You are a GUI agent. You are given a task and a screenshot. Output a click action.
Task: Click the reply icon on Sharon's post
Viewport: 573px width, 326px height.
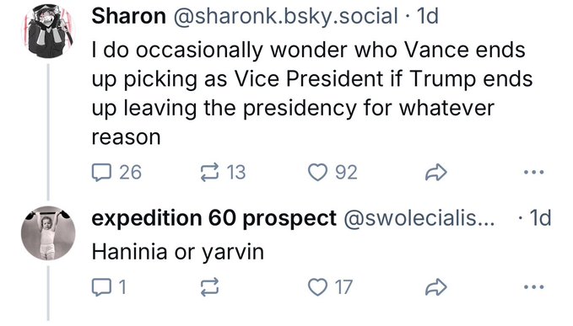pyautogui.click(x=101, y=172)
